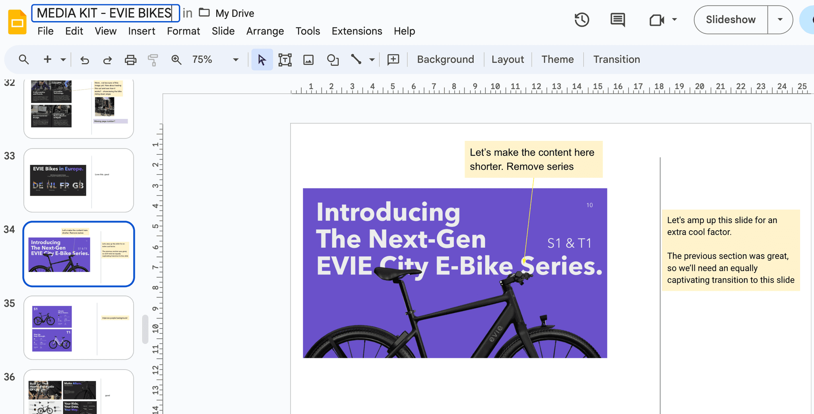This screenshot has width=814, height=414.
Task: Redo the last action
Action: pyautogui.click(x=107, y=60)
